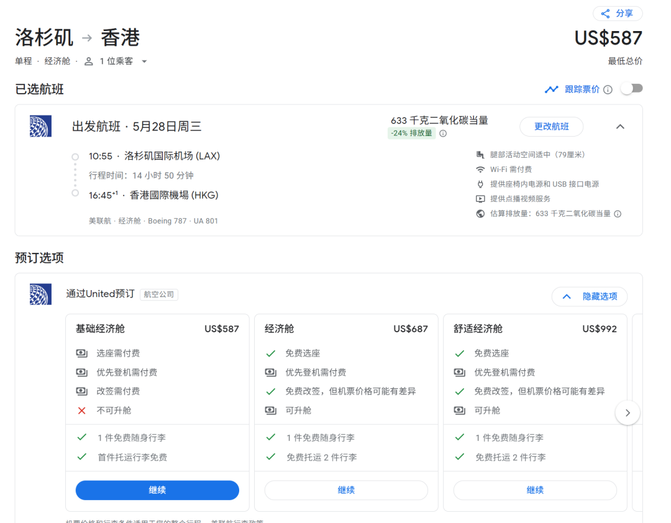Click the passenger person icon
This screenshot has height=523, width=671.
point(89,61)
